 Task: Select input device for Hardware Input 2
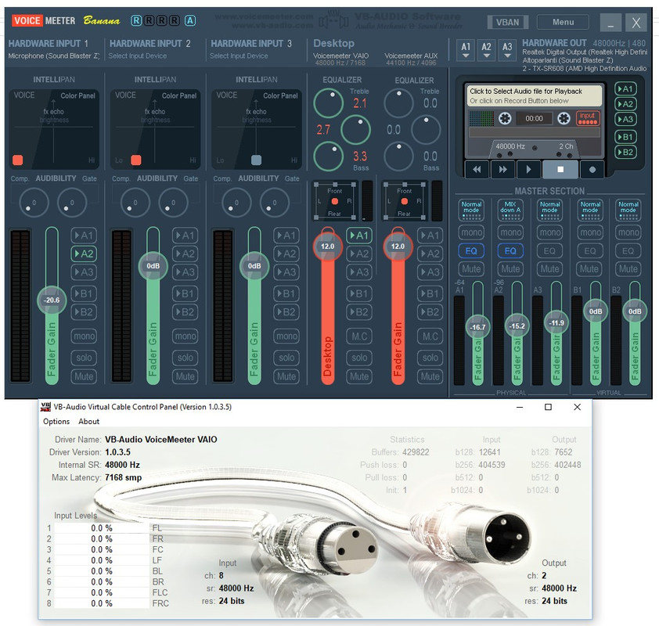[138, 56]
